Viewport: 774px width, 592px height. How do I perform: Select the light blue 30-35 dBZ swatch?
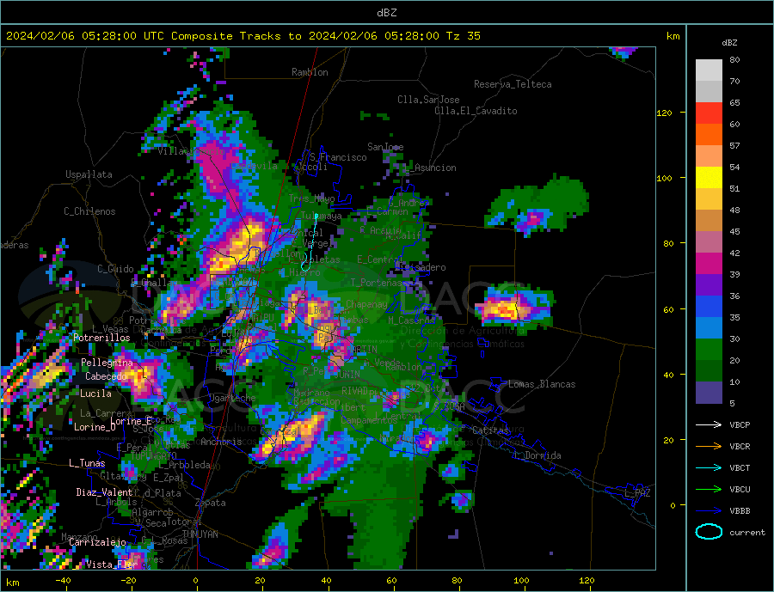pos(709,328)
